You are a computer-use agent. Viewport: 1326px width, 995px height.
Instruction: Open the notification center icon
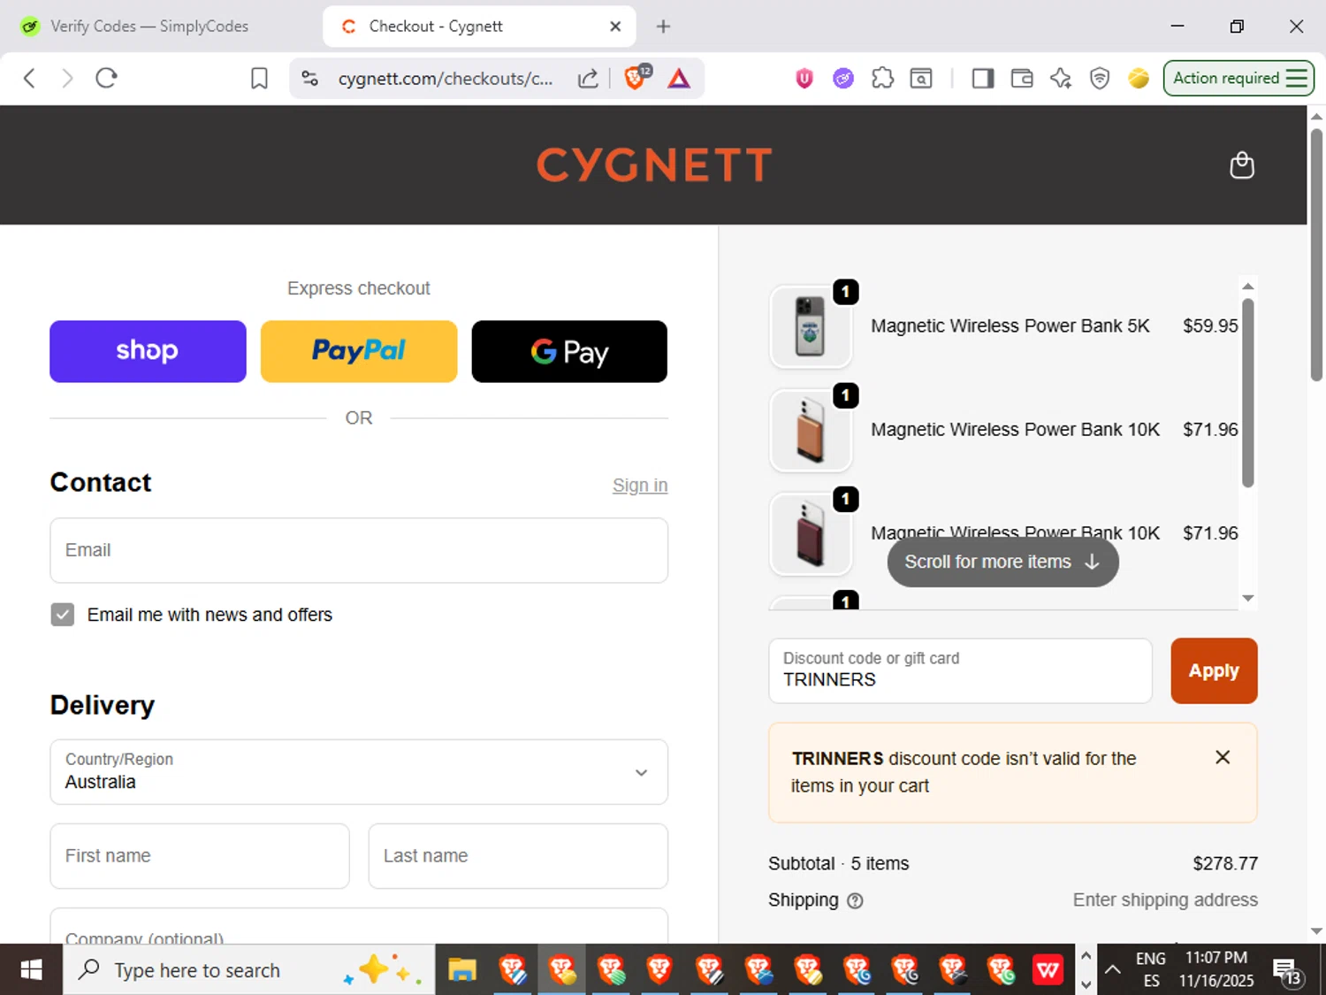point(1288,971)
